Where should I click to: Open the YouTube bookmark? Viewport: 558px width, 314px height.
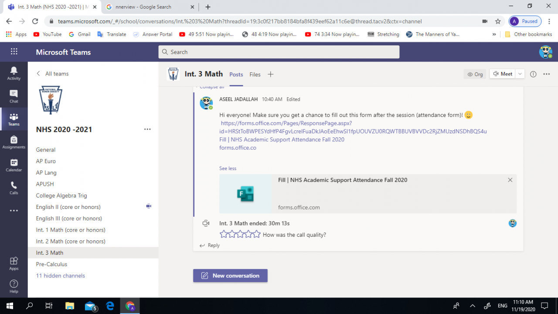click(48, 34)
